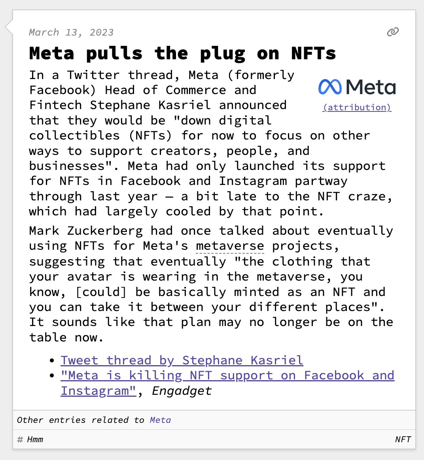Click the hash symbol beside Hmm
424x460 pixels.
pyautogui.click(x=20, y=439)
